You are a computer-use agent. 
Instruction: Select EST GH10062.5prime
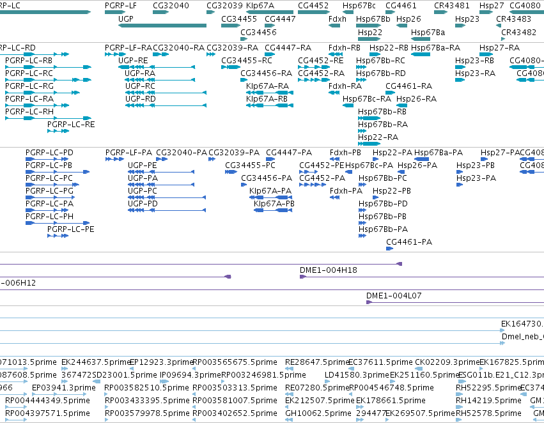point(289,420)
